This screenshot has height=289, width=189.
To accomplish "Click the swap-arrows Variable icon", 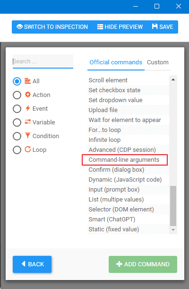I will [28, 122].
